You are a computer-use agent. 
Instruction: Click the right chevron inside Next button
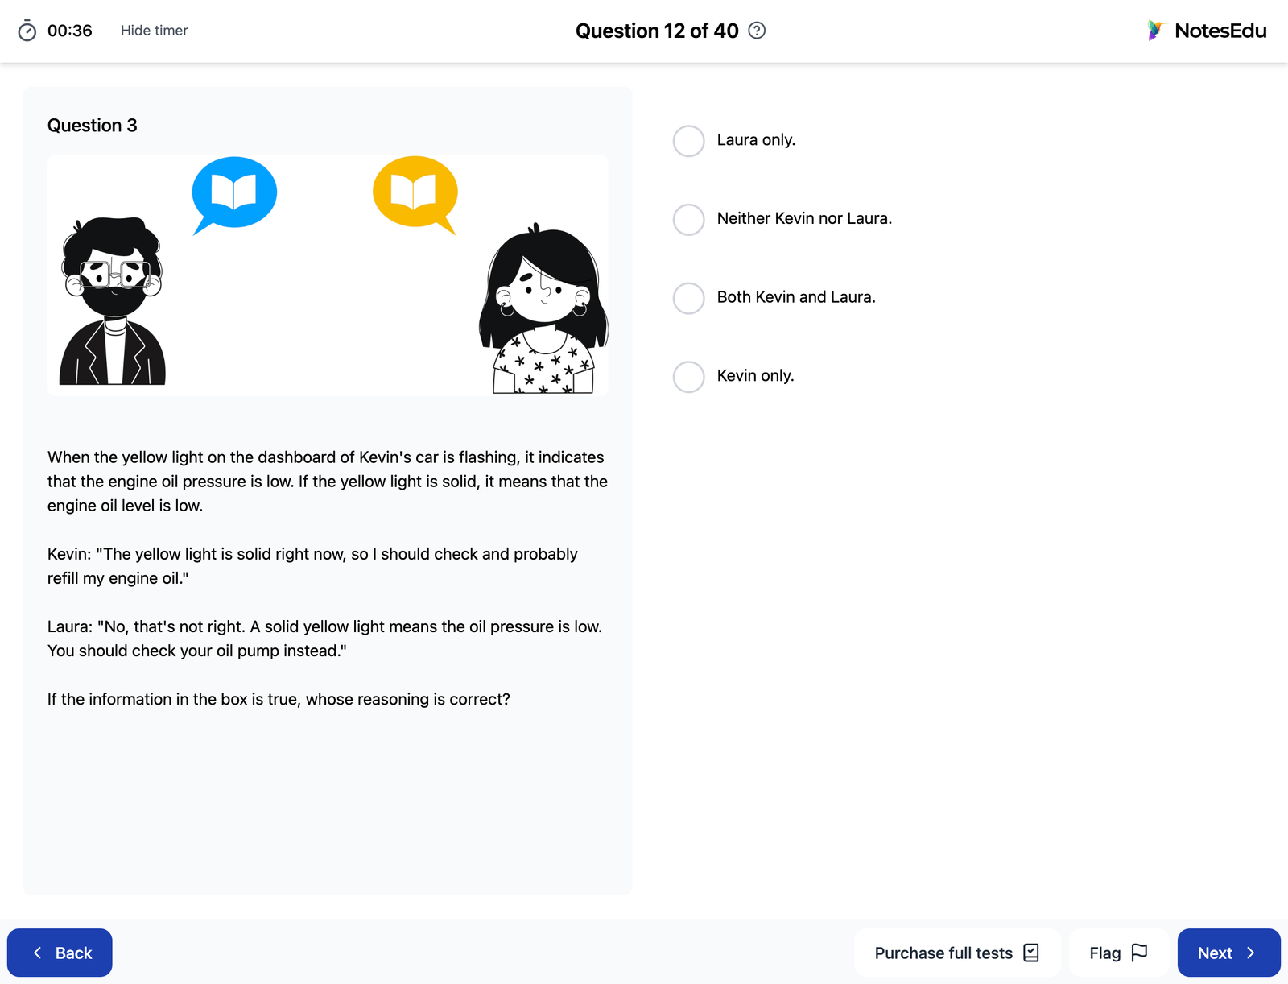coord(1249,953)
